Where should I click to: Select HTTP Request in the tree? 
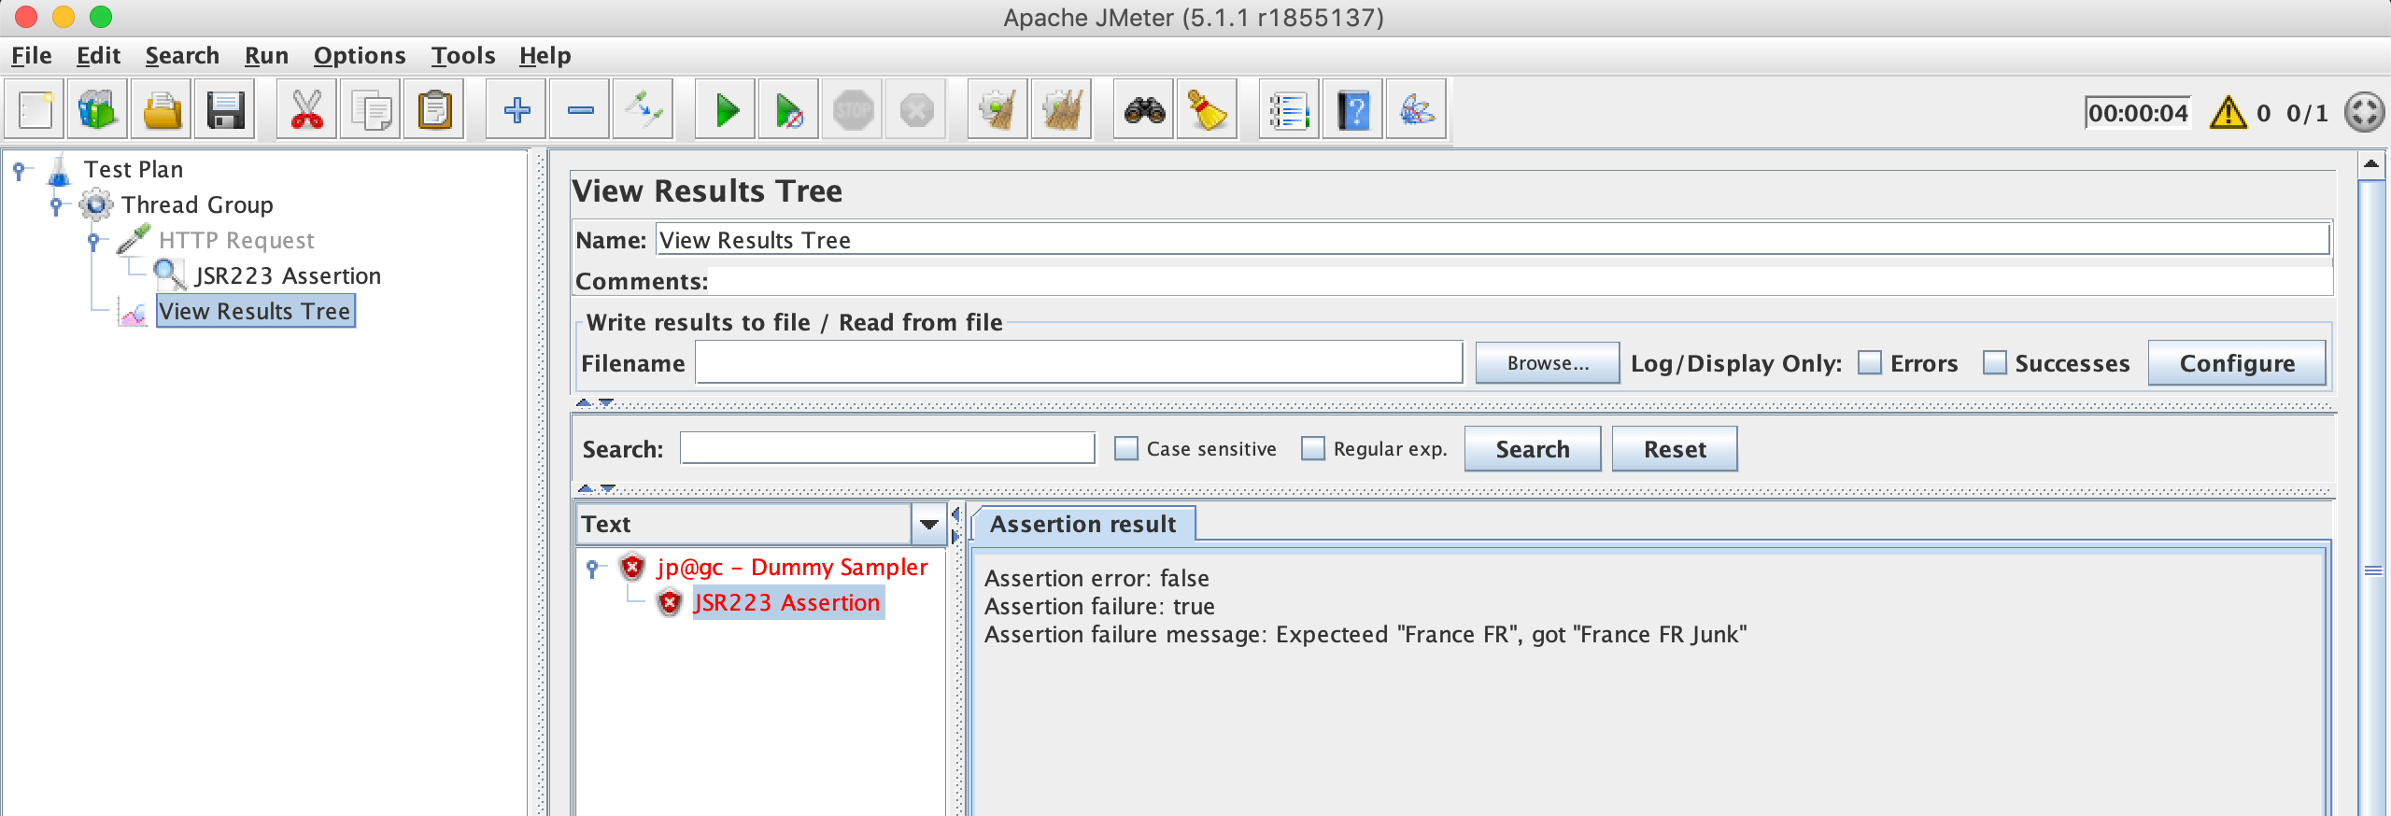click(236, 240)
